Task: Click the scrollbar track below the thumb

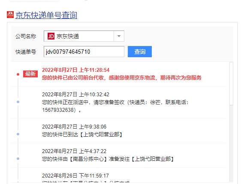Action: [232, 144]
